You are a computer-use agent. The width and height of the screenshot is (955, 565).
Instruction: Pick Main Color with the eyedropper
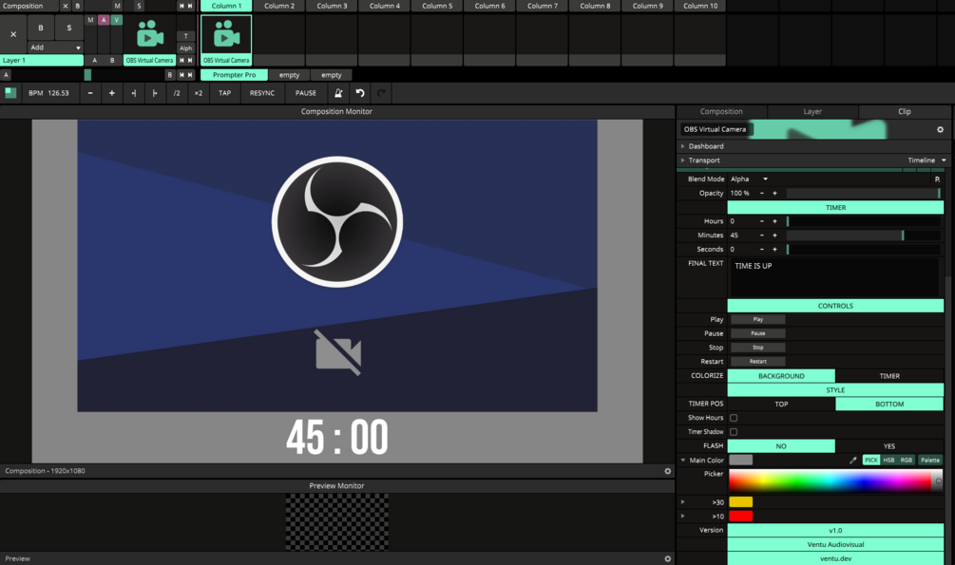click(852, 461)
